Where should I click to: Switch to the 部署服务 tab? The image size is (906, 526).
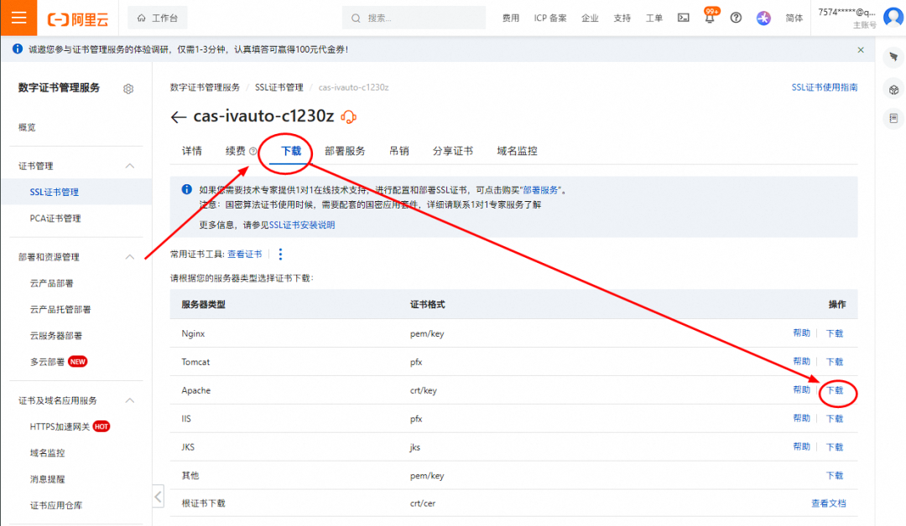(345, 151)
